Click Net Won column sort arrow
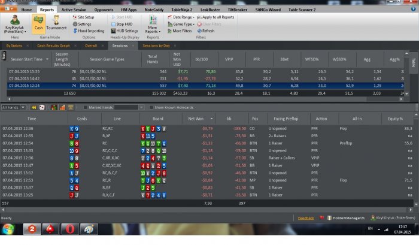This screenshot has width=419, height=245. 212,119
